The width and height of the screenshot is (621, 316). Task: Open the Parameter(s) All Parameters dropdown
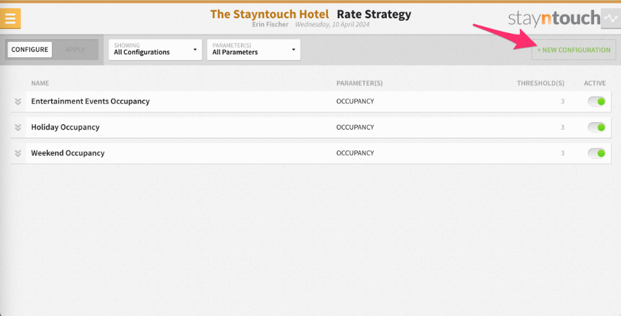click(x=254, y=49)
